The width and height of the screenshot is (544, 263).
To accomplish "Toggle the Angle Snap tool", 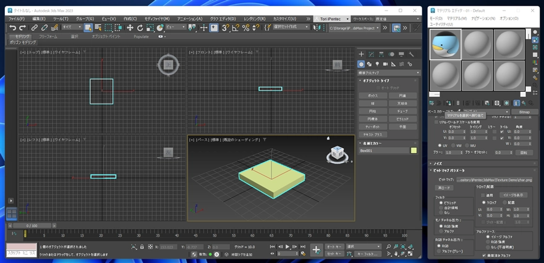I will (x=236, y=28).
